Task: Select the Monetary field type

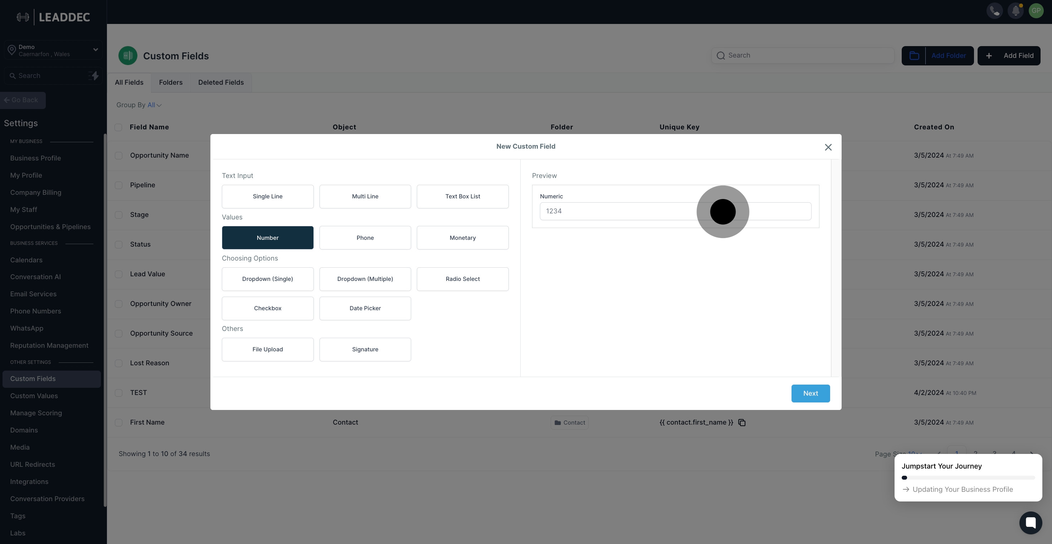Action: tap(462, 238)
